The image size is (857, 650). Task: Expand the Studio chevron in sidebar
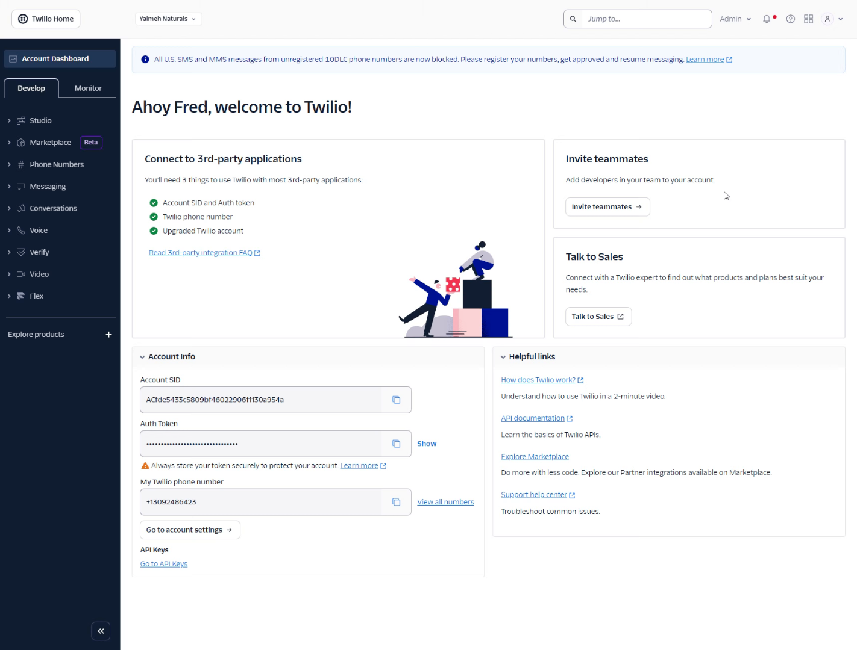pyautogui.click(x=9, y=120)
